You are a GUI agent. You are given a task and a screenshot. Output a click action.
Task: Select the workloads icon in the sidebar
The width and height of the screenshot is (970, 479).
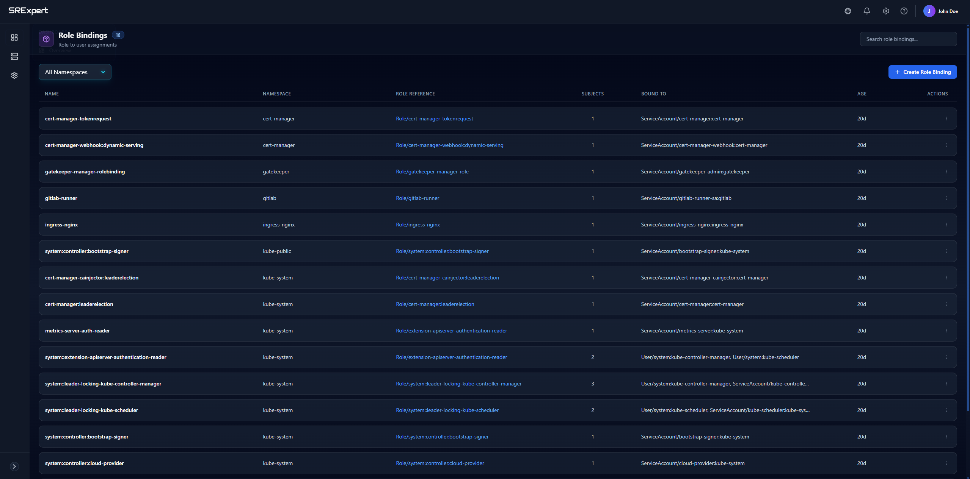[x=14, y=56]
